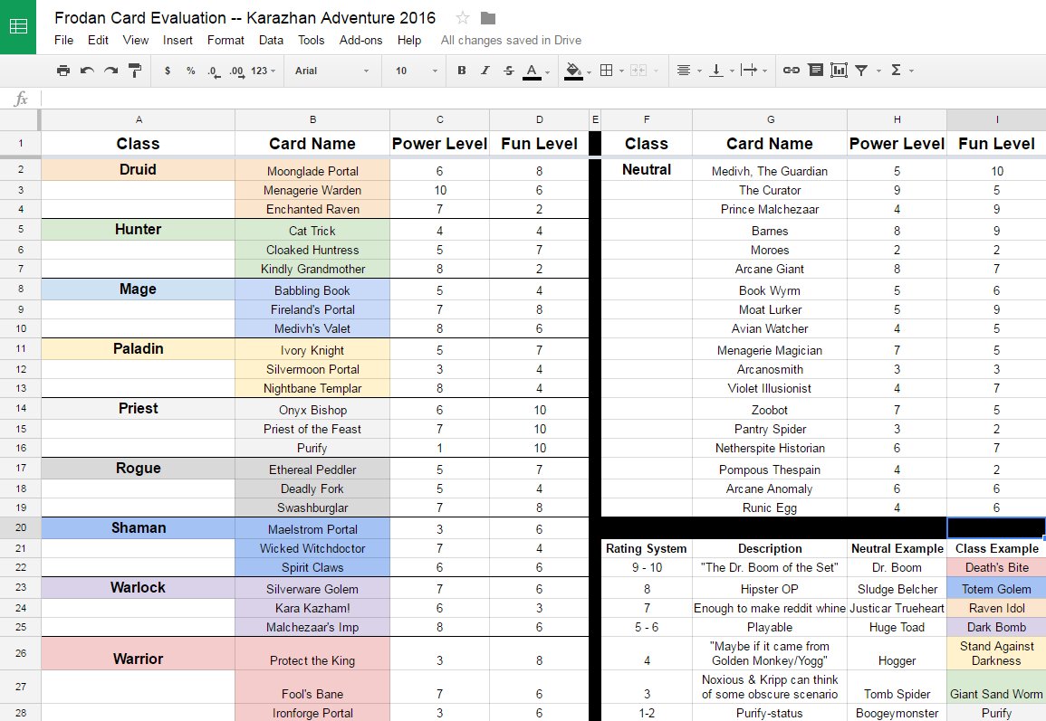The height and width of the screenshot is (721, 1046).
Task: Expand the horizontal align dropdown arrow
Action: coord(699,71)
